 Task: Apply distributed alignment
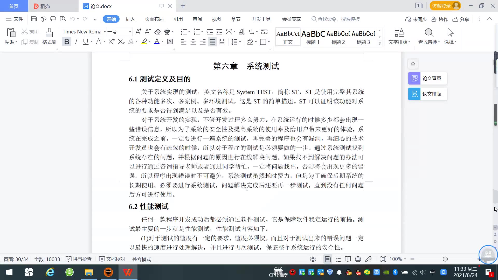coord(222,42)
